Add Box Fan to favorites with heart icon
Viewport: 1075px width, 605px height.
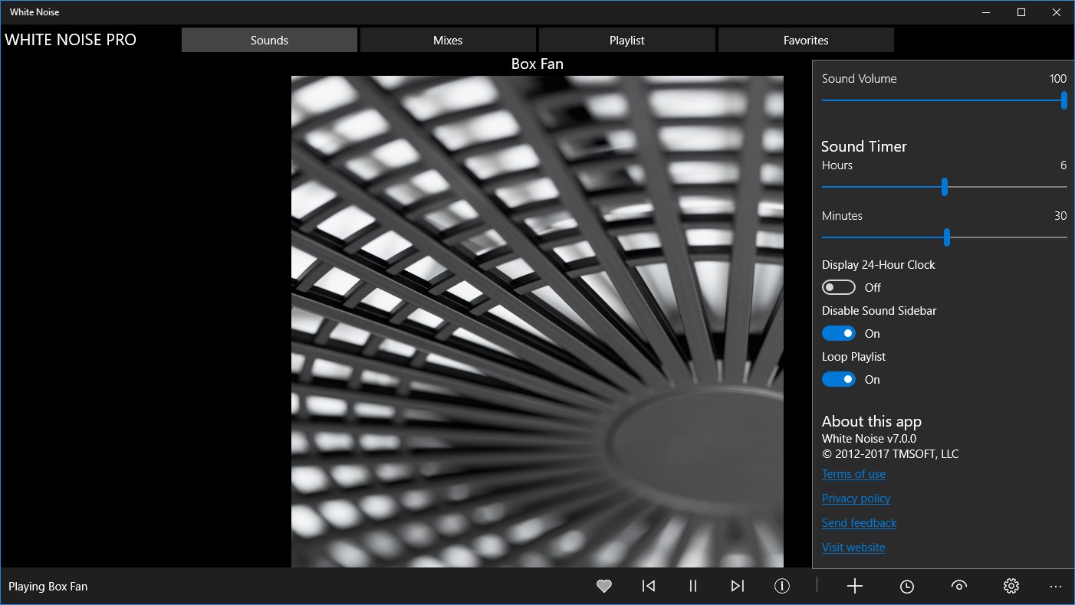[604, 586]
